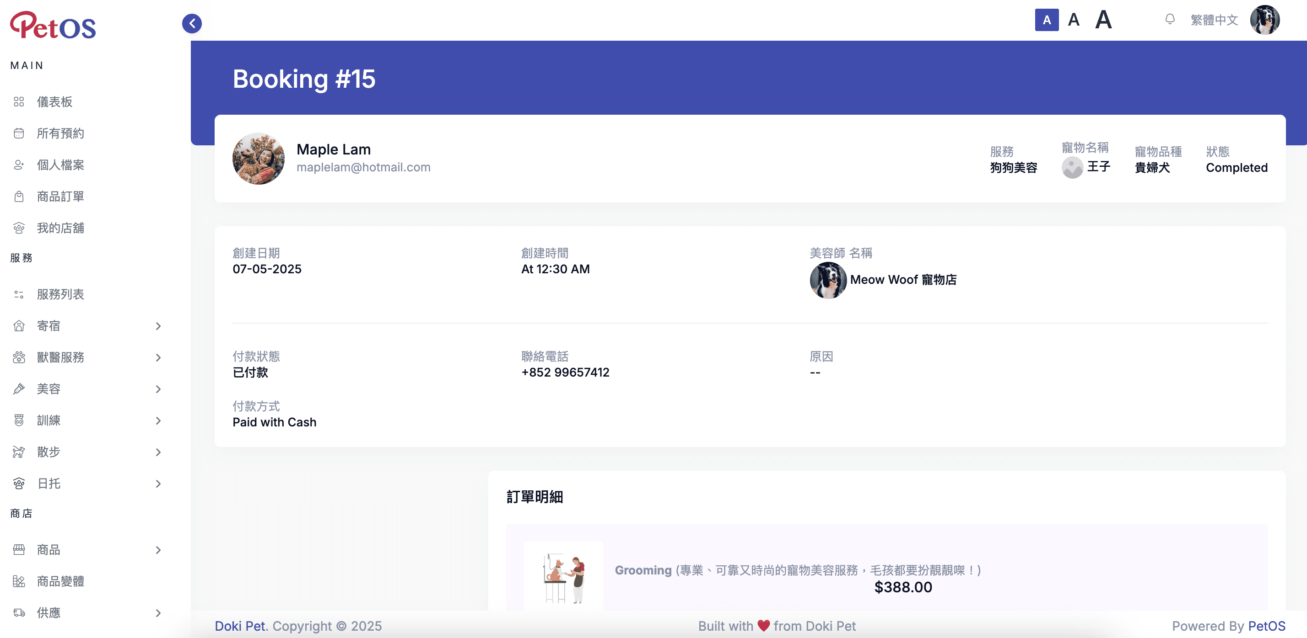Open the 儀表板 dashboard grid icon
Image resolution: width=1307 pixels, height=638 pixels.
[19, 102]
